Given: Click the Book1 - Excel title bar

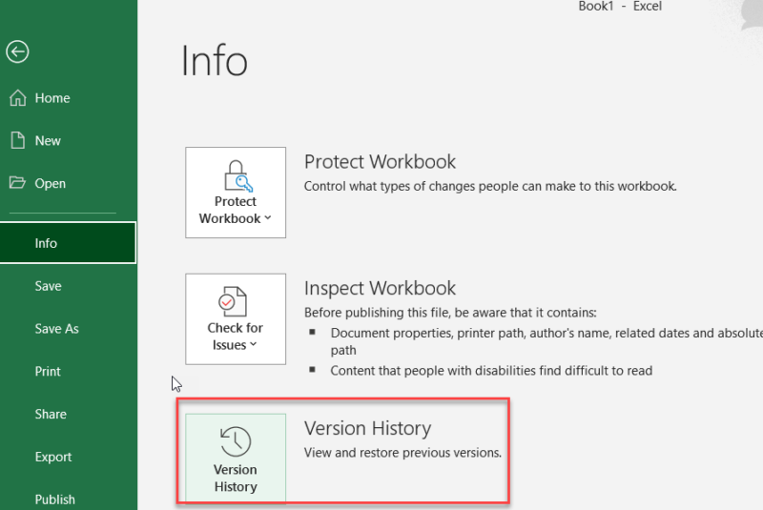Looking at the screenshot, I should pos(619,7).
